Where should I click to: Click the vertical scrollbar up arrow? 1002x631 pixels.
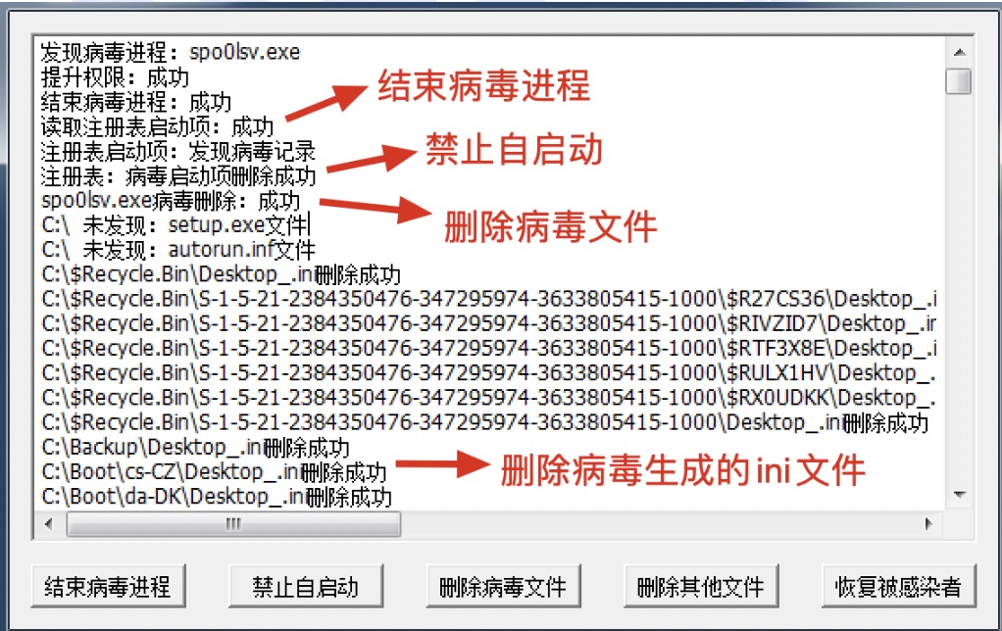coord(959,52)
